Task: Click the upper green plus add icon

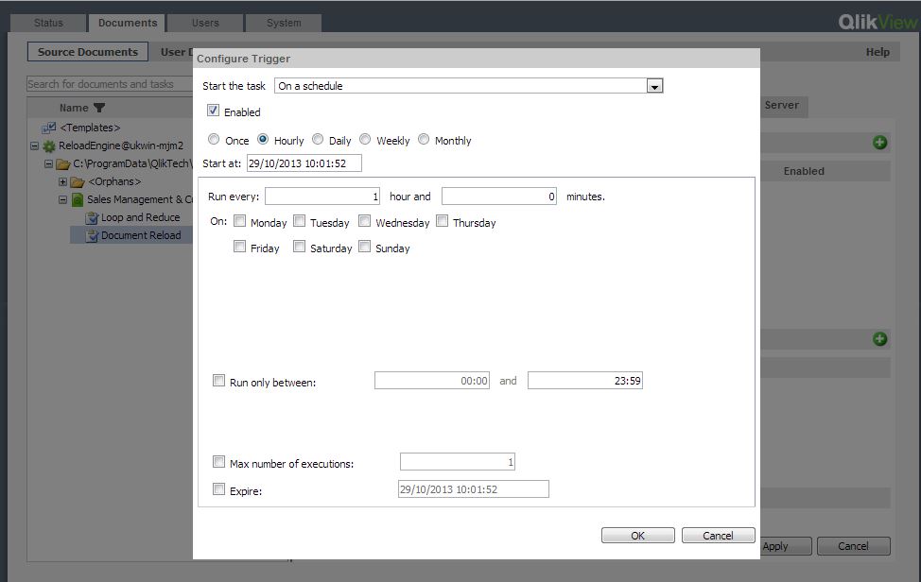Action: [879, 143]
